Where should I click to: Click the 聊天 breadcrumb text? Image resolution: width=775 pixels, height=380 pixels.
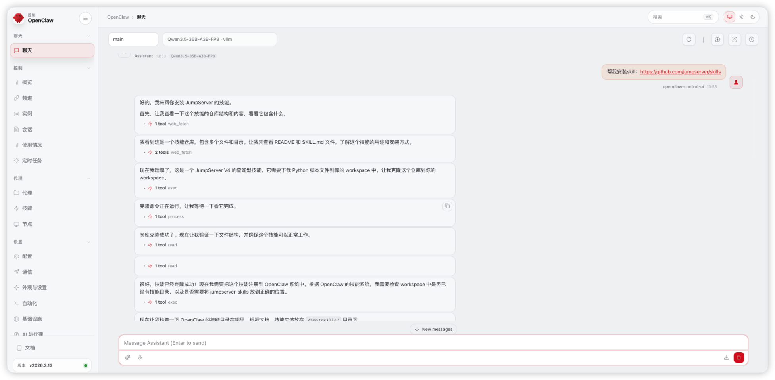tap(141, 17)
